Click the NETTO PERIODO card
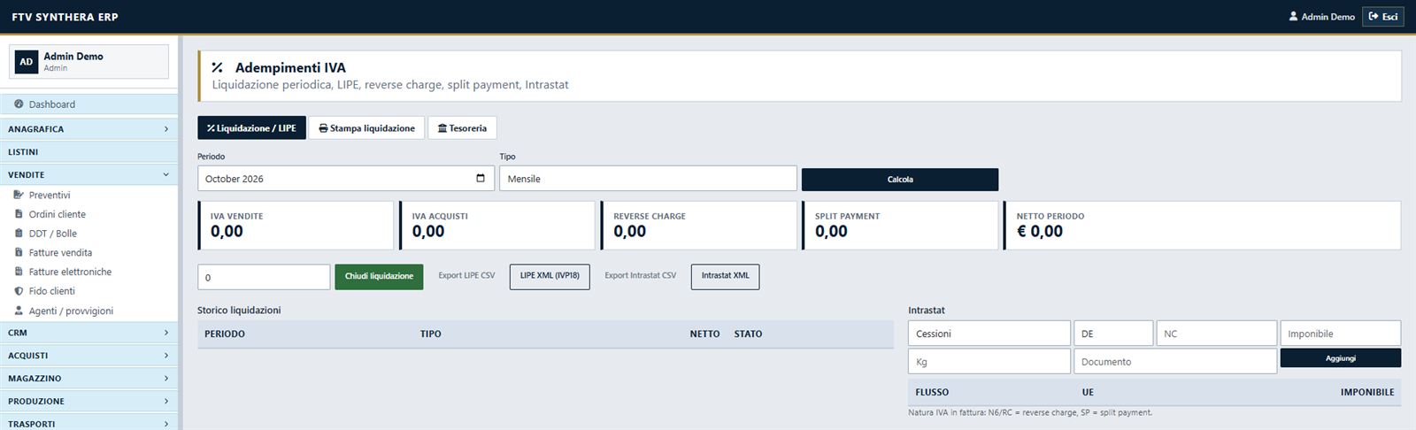 [1202, 226]
